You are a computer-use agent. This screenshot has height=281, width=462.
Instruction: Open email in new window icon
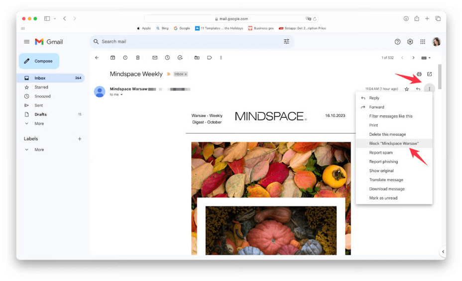click(x=430, y=74)
